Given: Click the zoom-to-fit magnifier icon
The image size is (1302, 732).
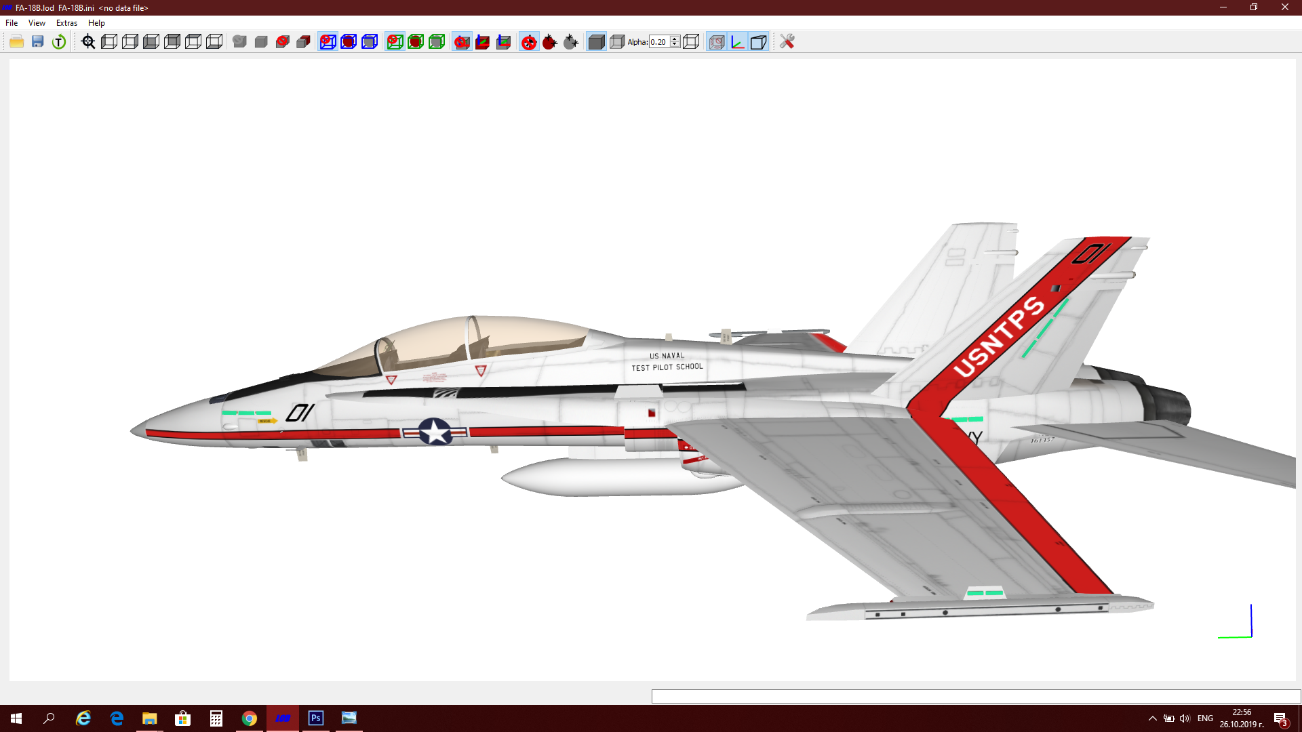Looking at the screenshot, I should pos(88,42).
